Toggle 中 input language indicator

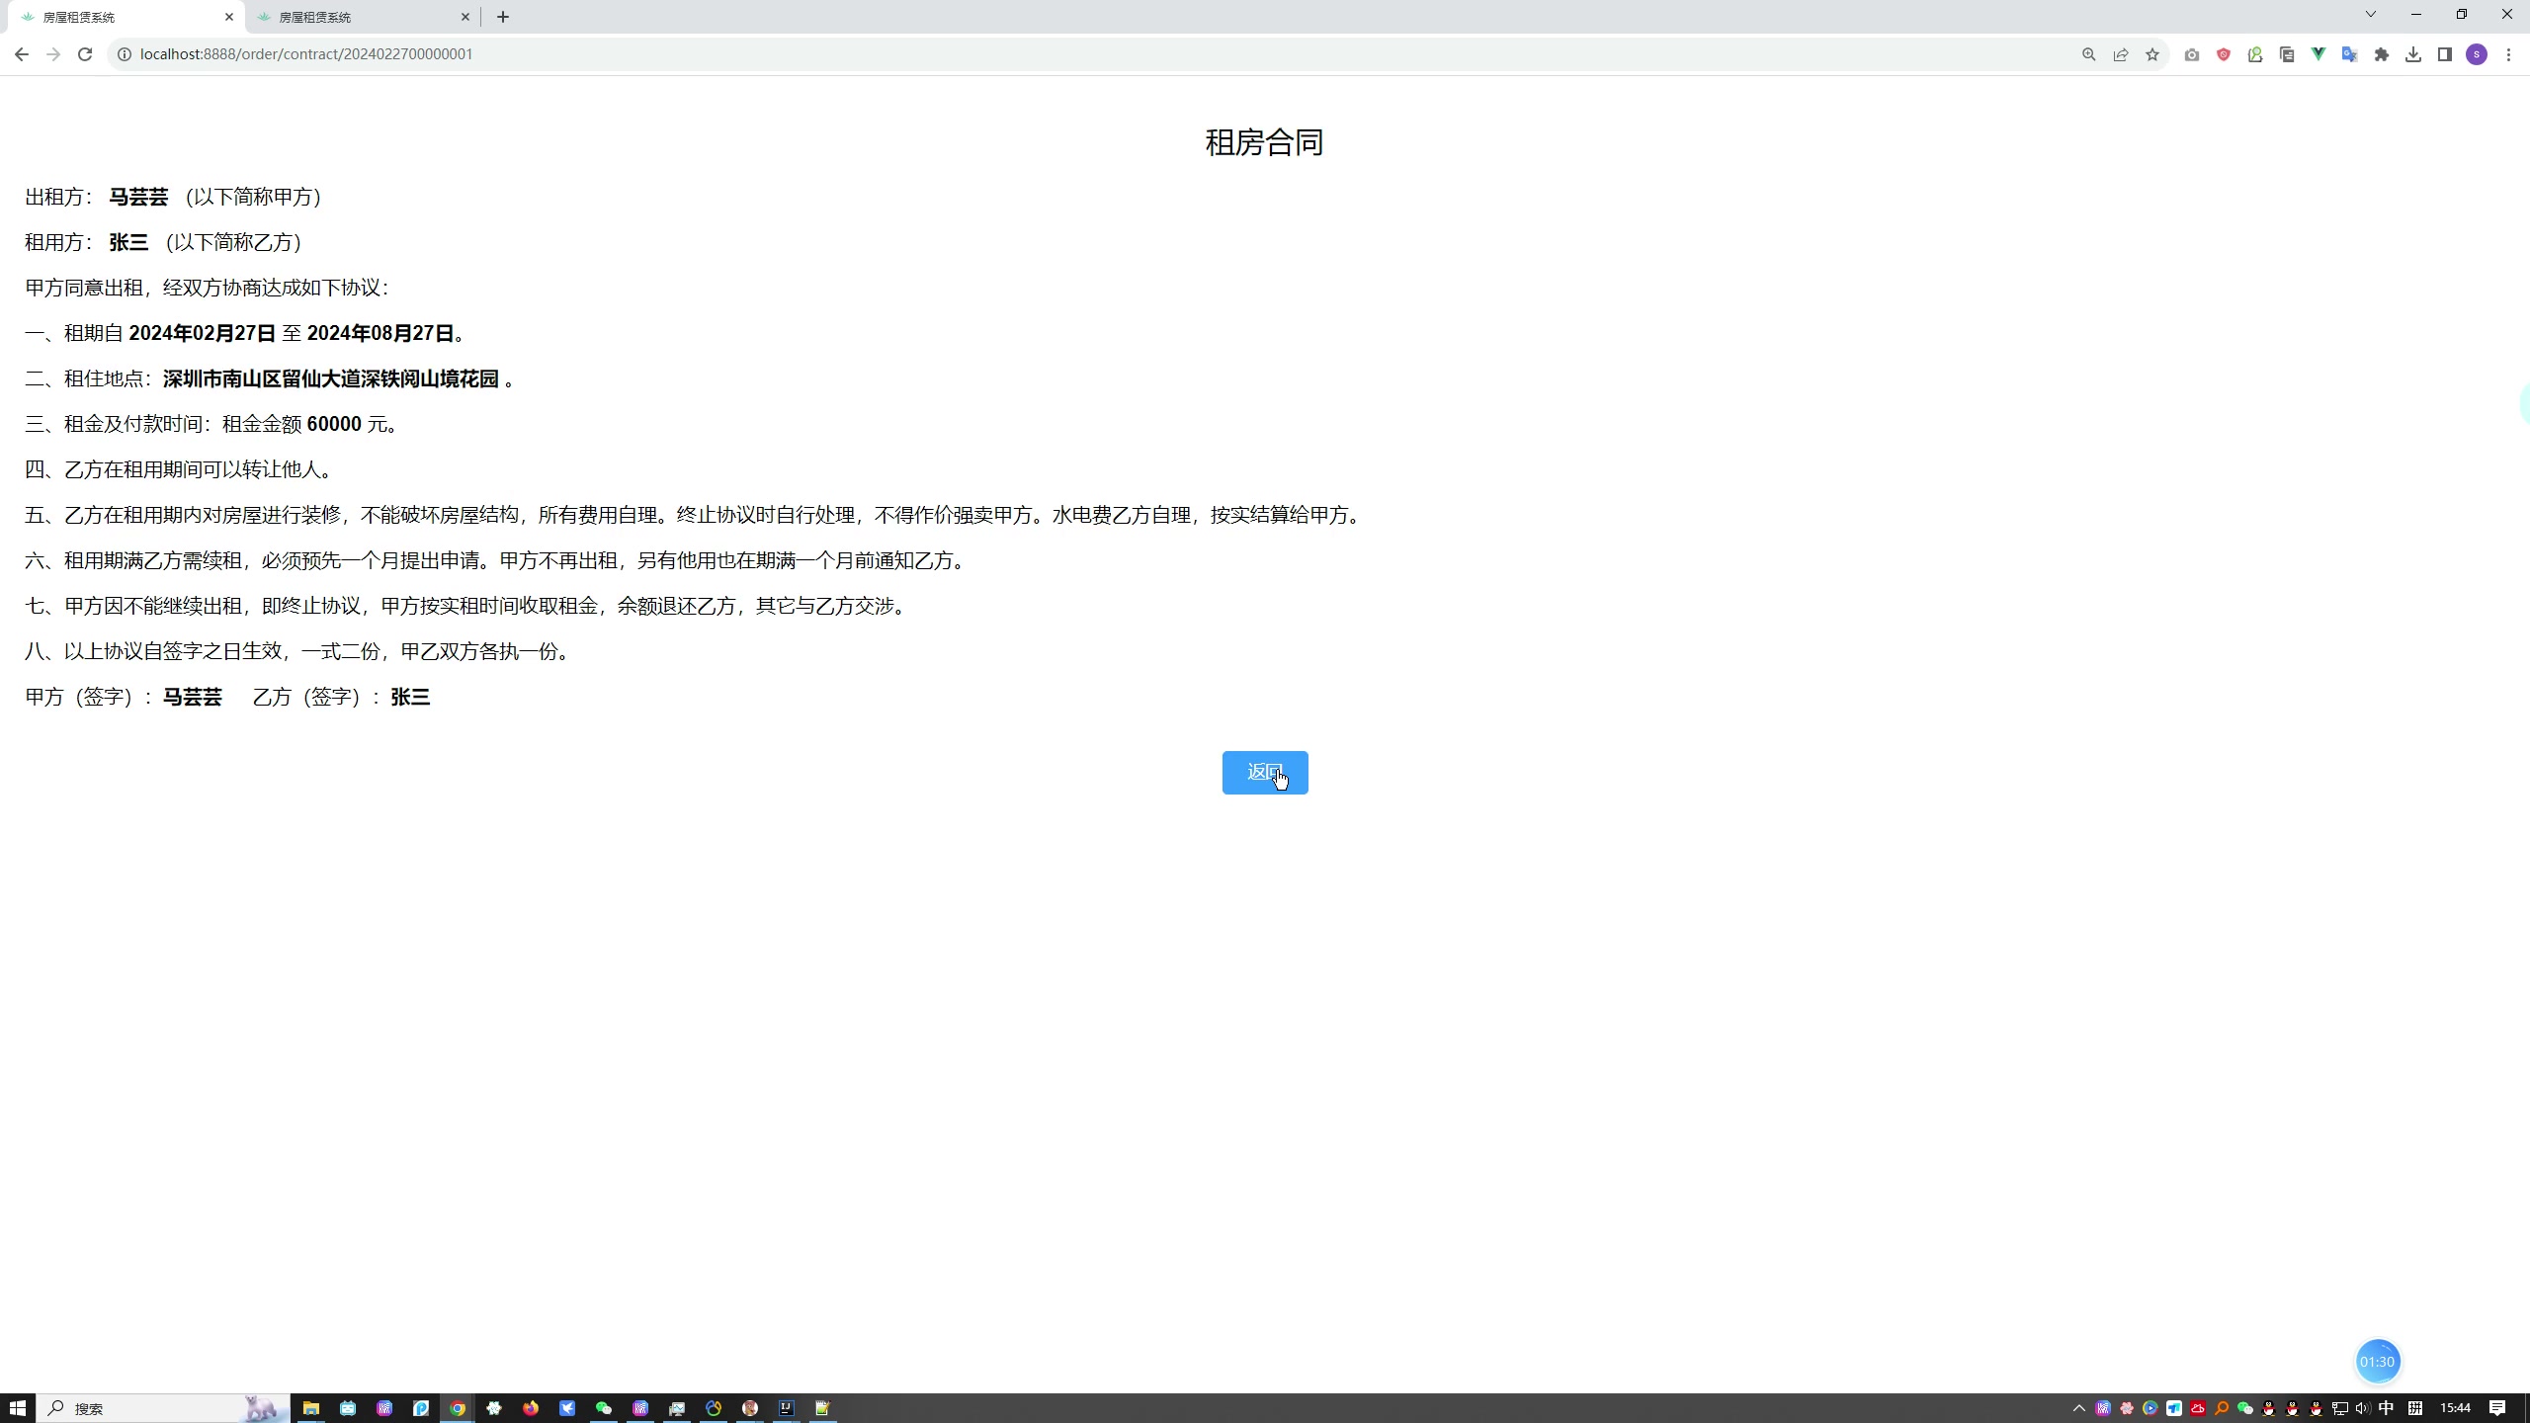[2387, 1408]
